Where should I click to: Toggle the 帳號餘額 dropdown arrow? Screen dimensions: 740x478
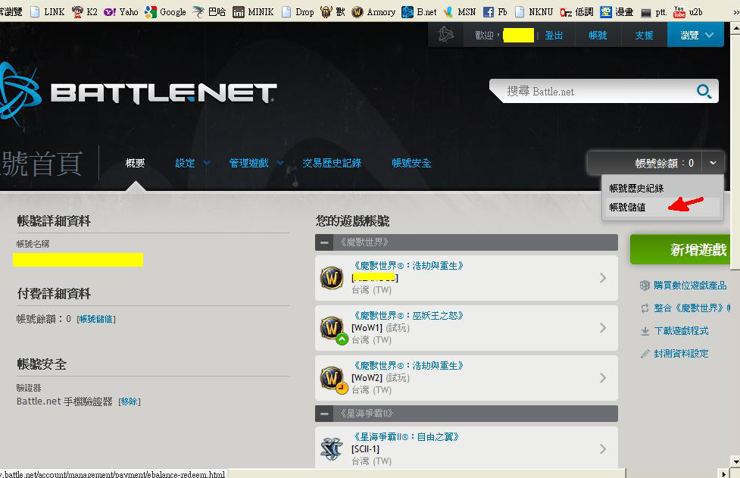713,163
